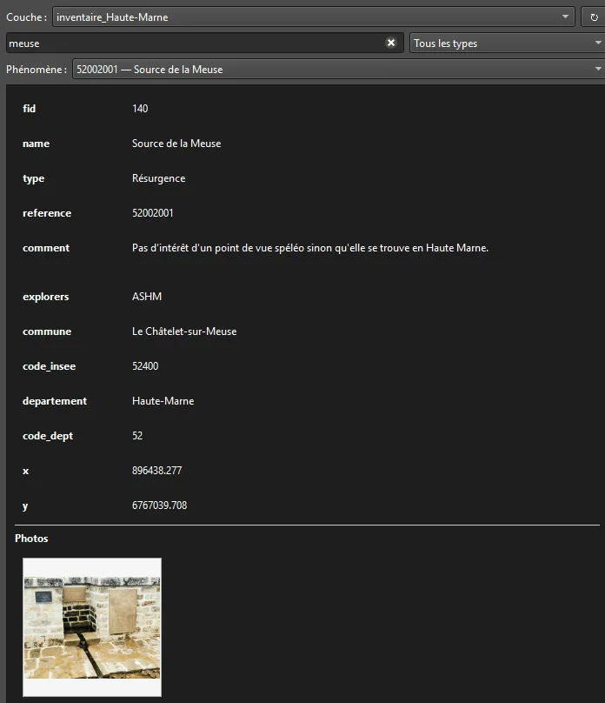Click the commune field label

[x=47, y=331]
